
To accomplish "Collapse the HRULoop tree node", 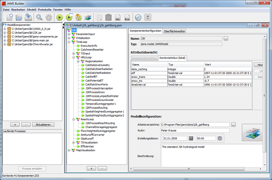I will [x=74, y=57].
